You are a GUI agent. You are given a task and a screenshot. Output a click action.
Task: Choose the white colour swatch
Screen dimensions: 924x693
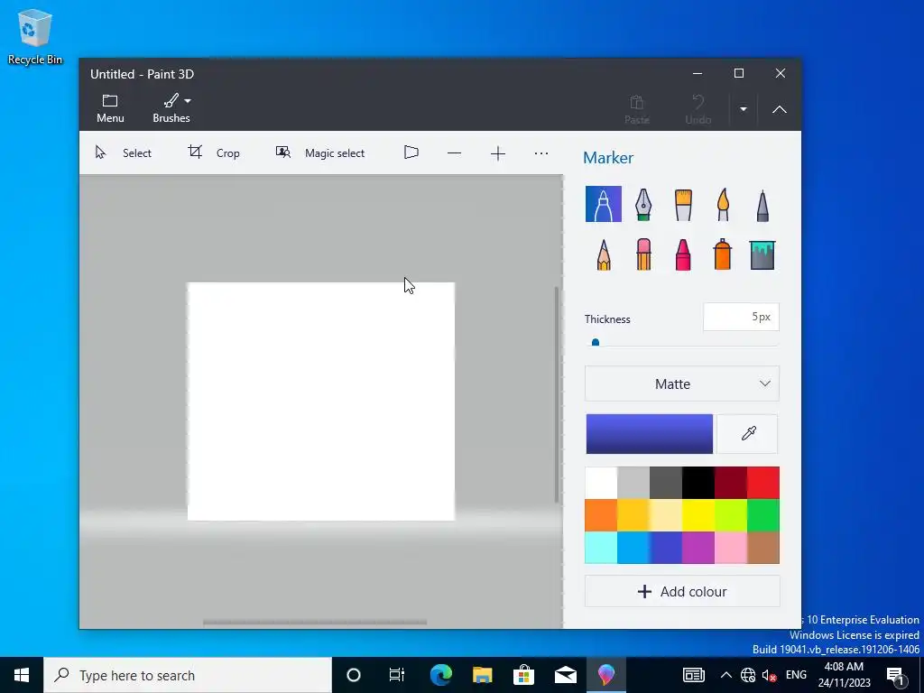[601, 483]
